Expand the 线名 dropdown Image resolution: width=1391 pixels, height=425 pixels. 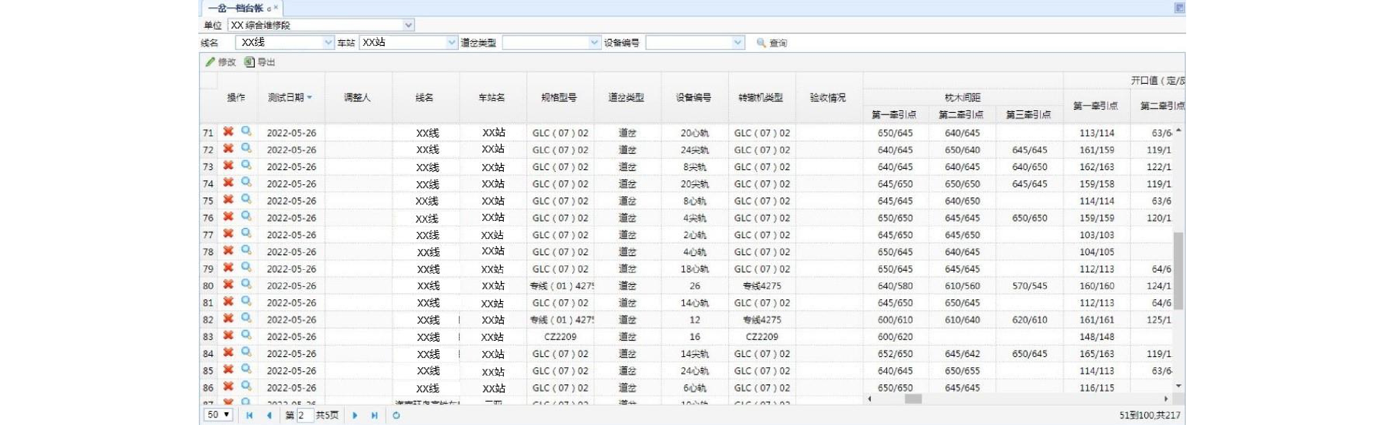point(328,43)
